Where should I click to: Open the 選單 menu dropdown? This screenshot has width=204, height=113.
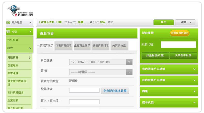pos(185,22)
